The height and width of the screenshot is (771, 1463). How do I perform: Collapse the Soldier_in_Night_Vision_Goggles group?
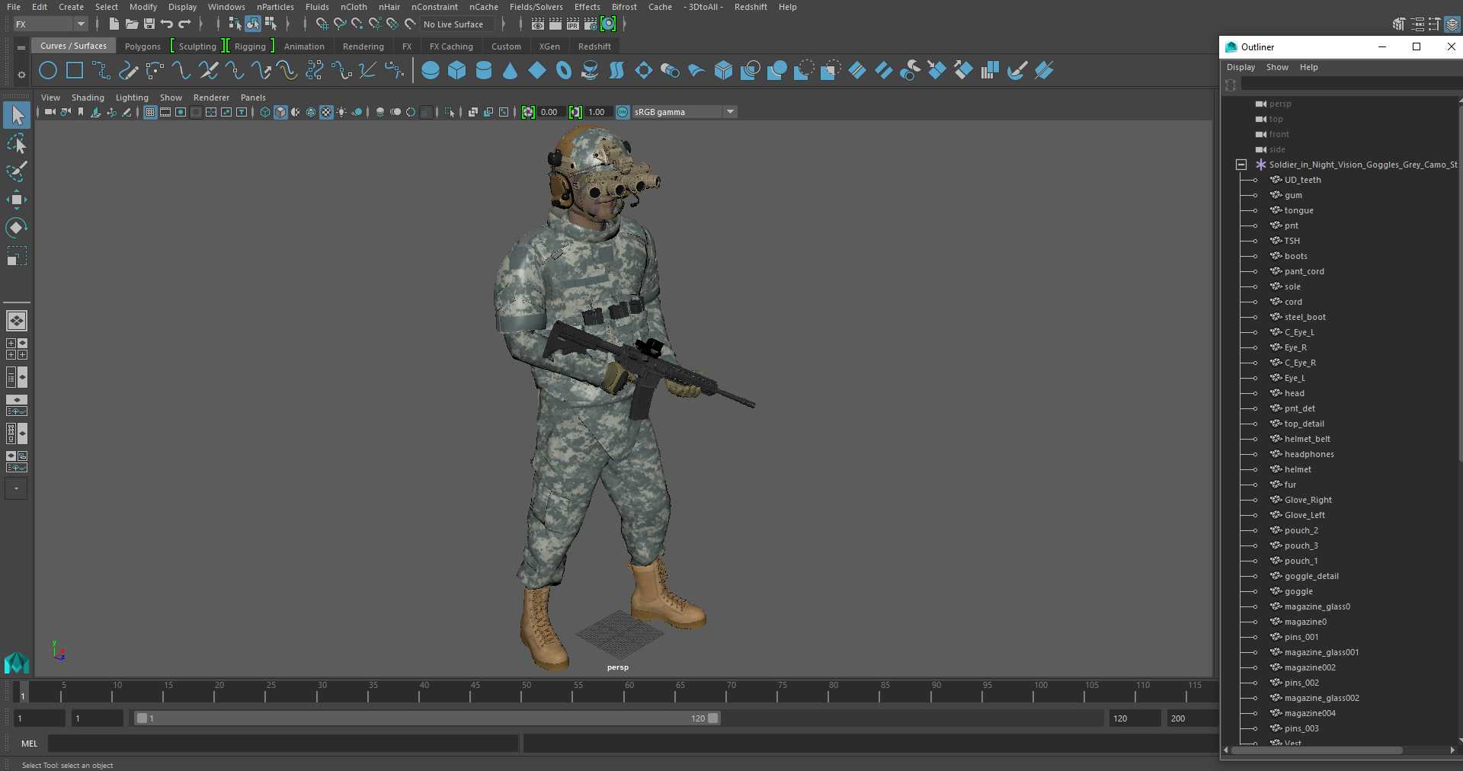1241,165
